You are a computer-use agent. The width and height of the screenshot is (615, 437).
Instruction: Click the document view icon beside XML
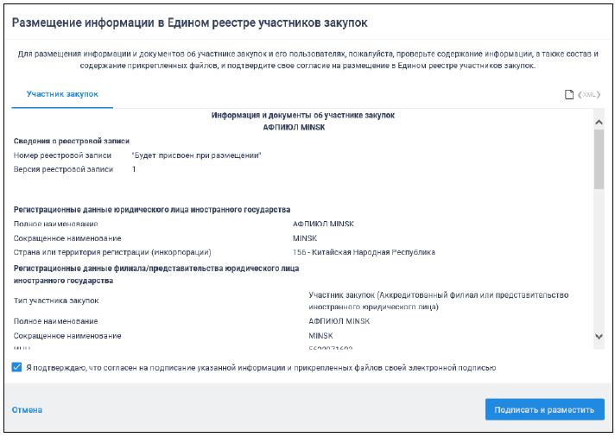[569, 94]
